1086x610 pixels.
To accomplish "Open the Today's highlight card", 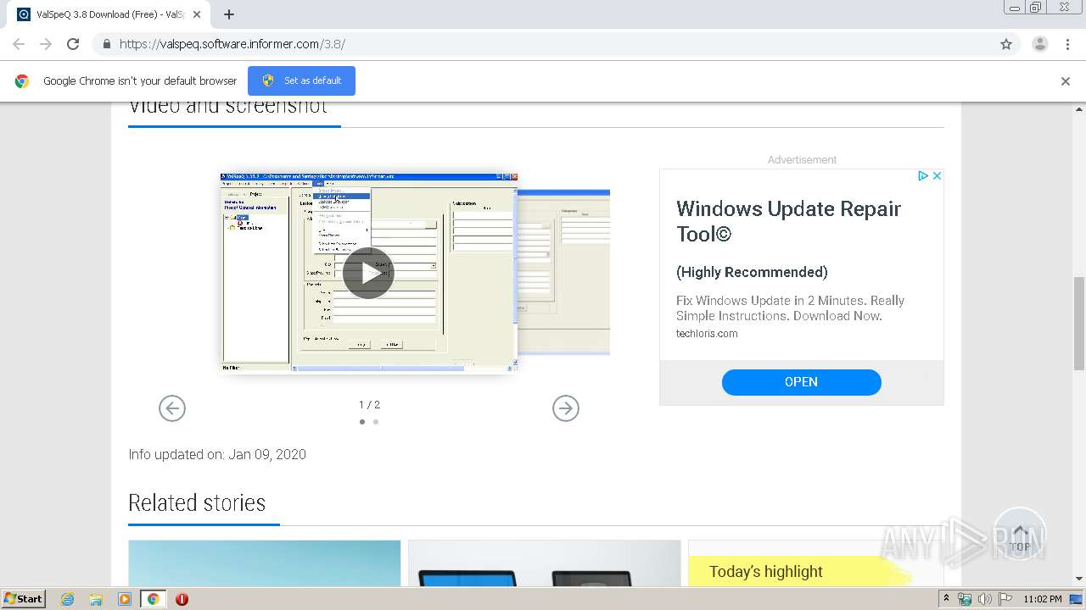I will click(x=815, y=563).
